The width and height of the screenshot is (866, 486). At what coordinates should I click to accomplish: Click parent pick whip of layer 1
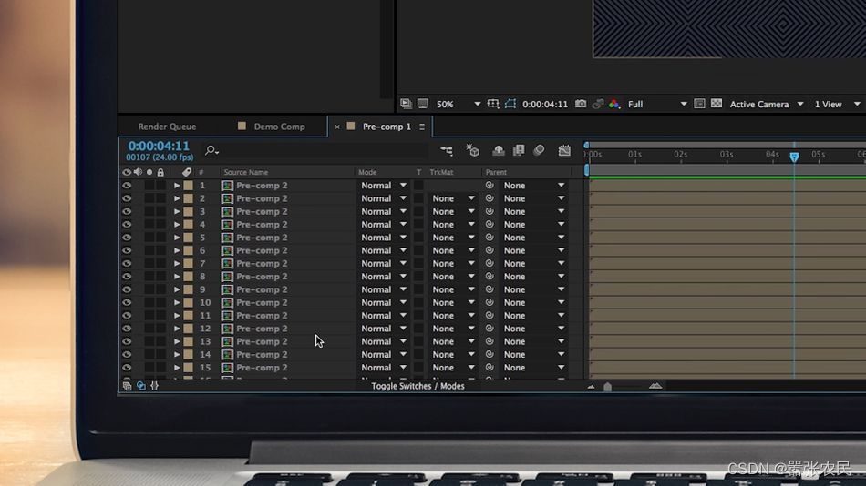click(x=490, y=186)
